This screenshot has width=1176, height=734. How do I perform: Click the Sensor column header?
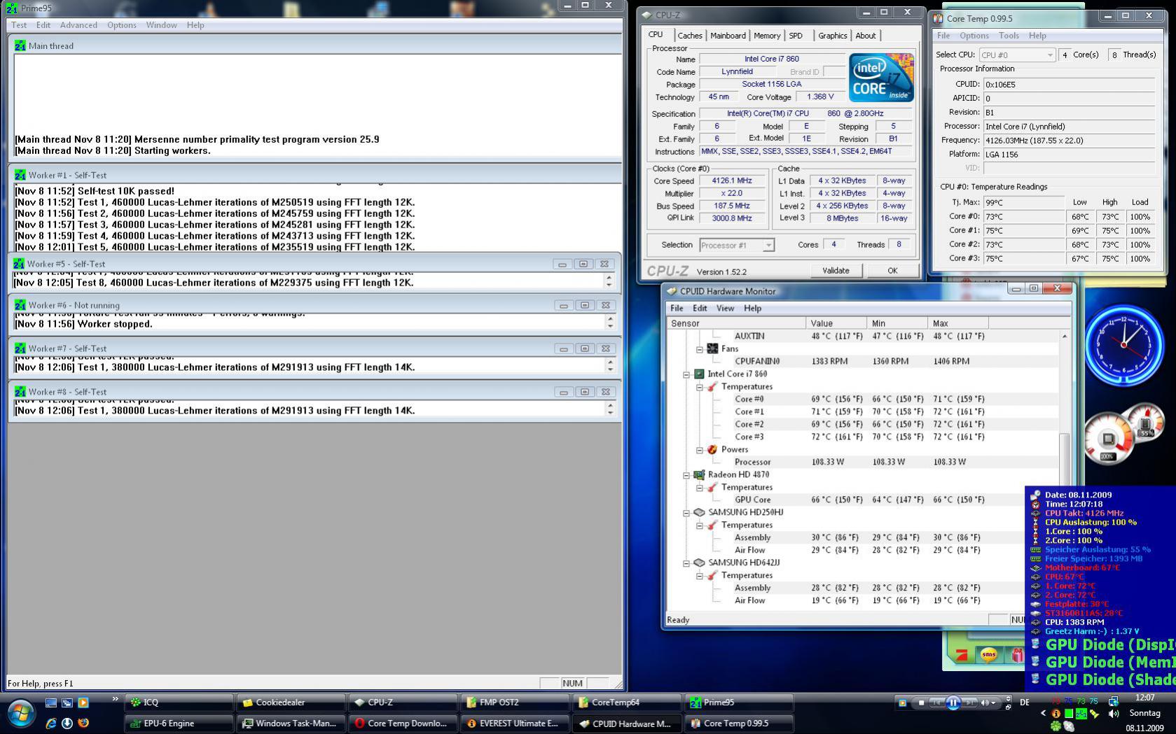737,323
